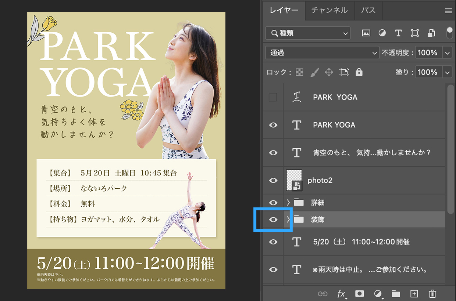This screenshot has height=301, width=456.
Task: Filter layers by shape layer icon
Action: pyautogui.click(x=415, y=33)
